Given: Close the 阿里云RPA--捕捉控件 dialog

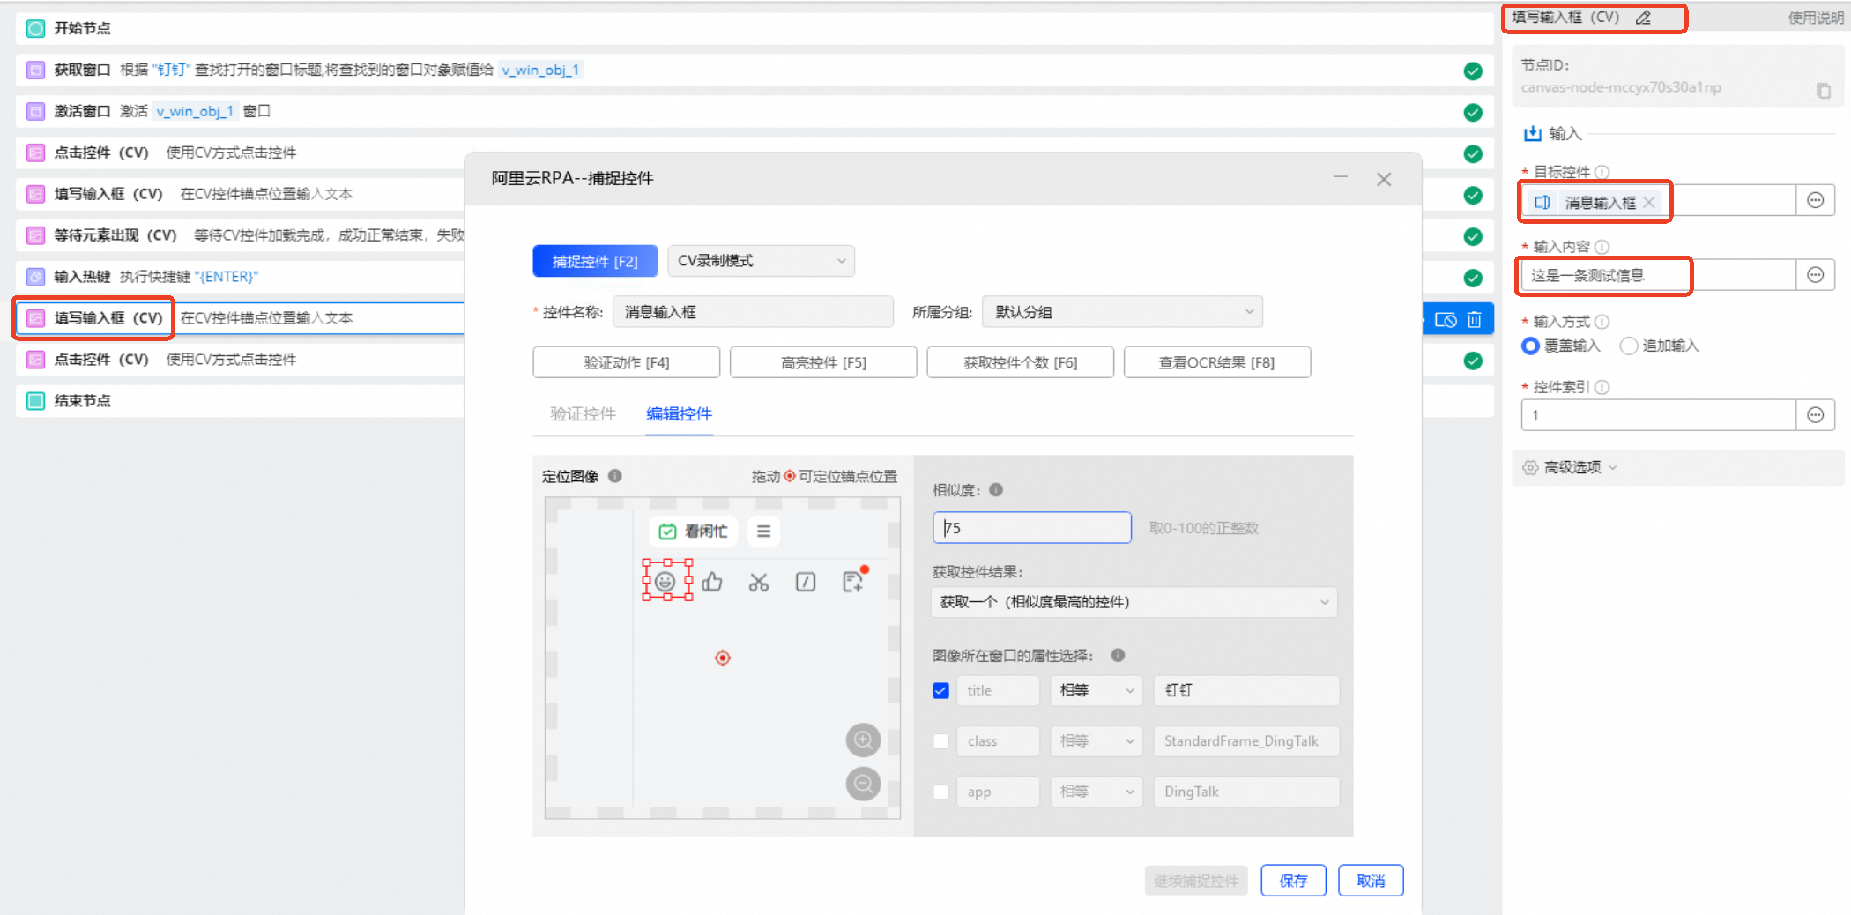Looking at the screenshot, I should [1384, 179].
